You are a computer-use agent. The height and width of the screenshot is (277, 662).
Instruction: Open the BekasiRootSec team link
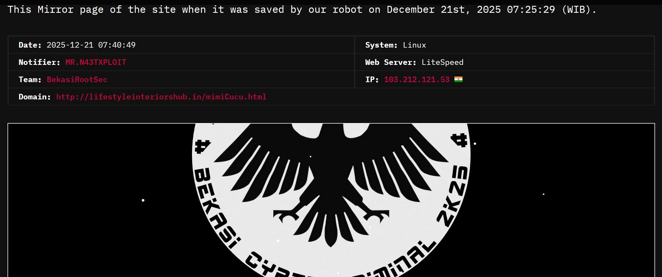77,79
